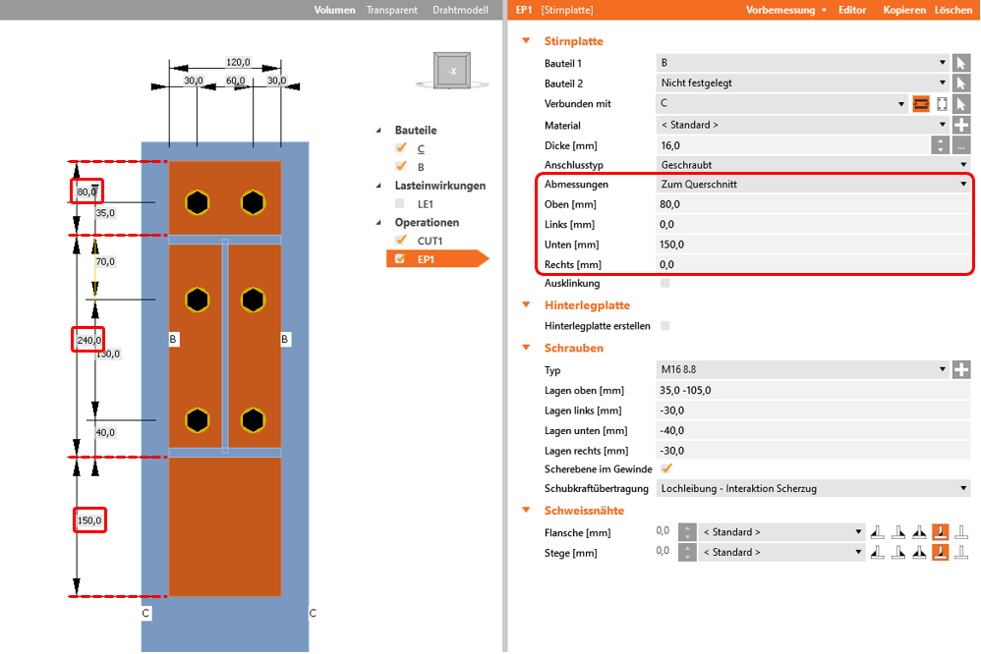Screen dimensions: 981x654
Task: Switch to Transparent view mode
Action: pyautogui.click(x=391, y=10)
